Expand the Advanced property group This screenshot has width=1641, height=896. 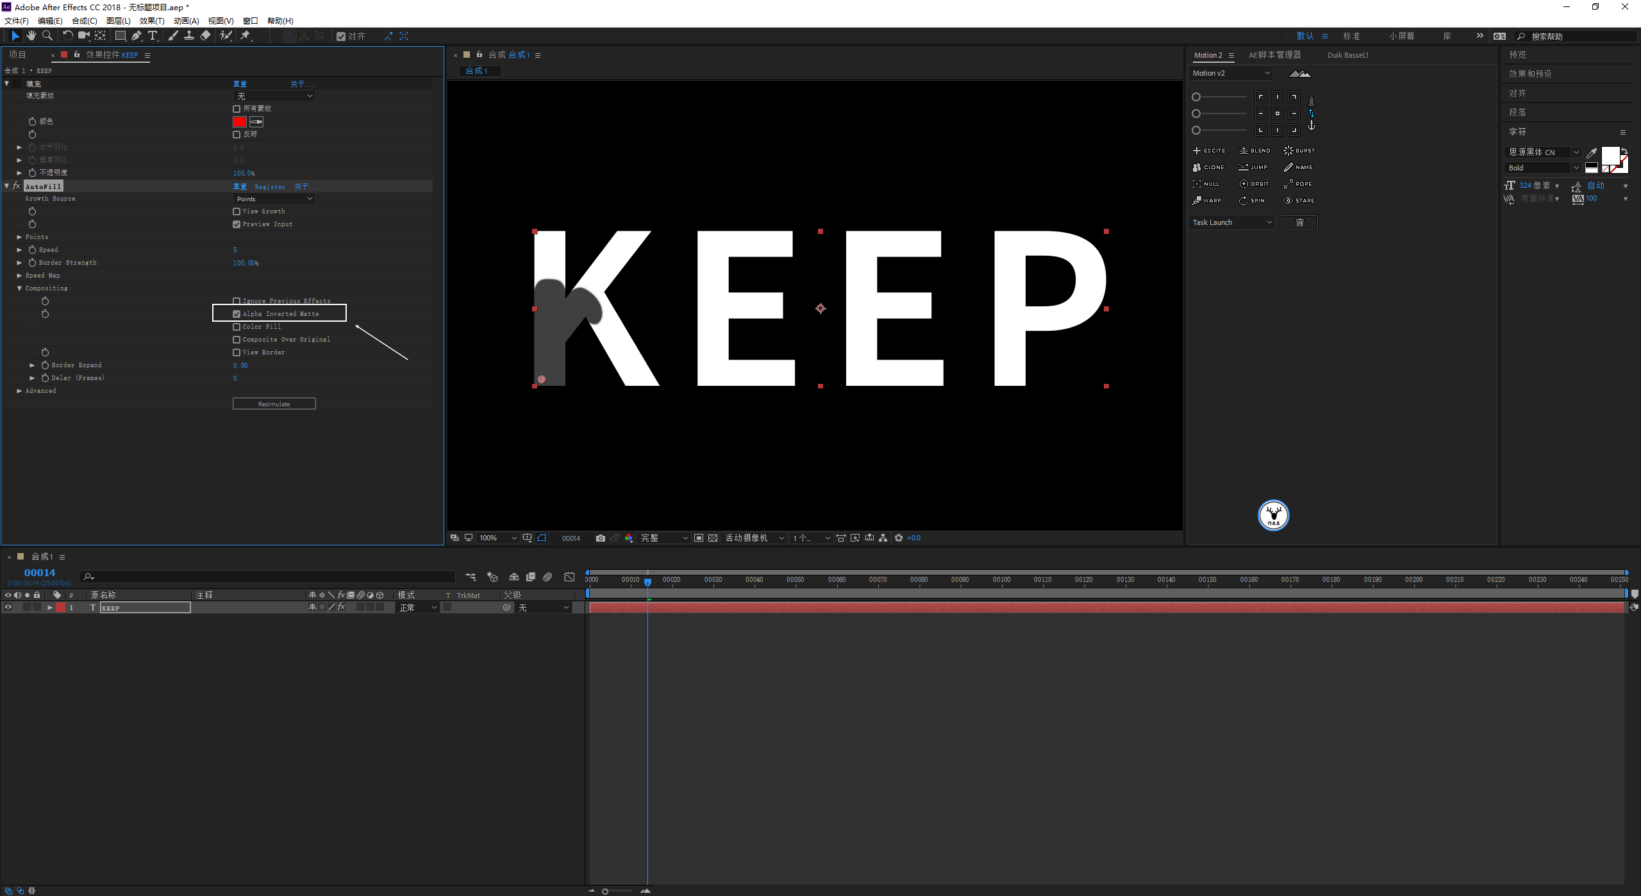(x=19, y=391)
